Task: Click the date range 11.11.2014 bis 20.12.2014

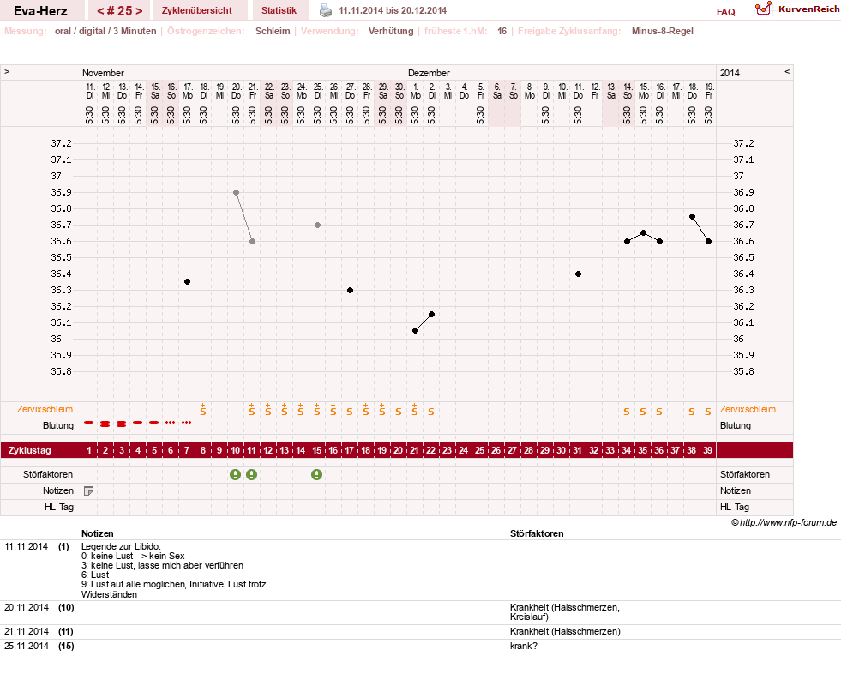Action: click(393, 10)
